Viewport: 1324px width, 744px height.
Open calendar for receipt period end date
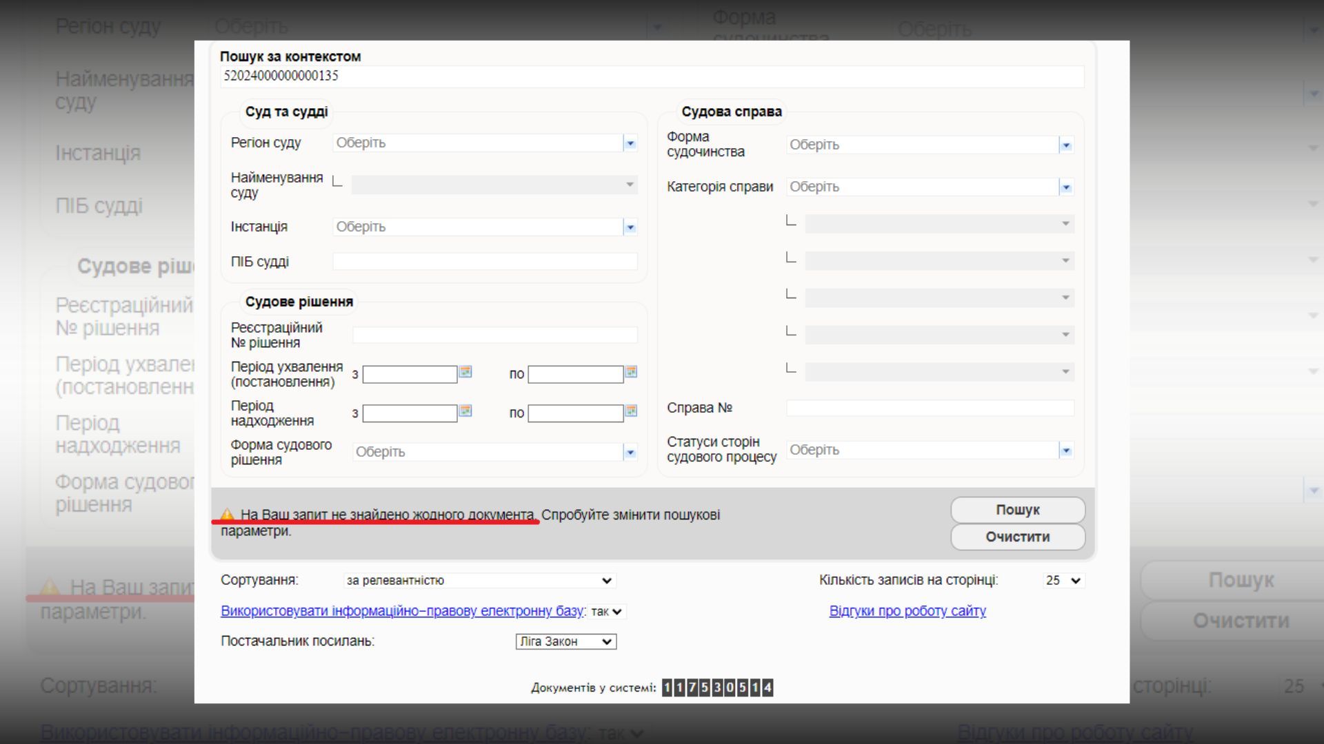point(630,411)
